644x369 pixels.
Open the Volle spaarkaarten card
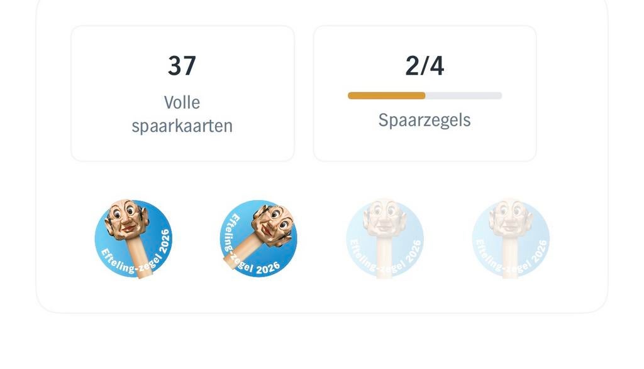[183, 93]
